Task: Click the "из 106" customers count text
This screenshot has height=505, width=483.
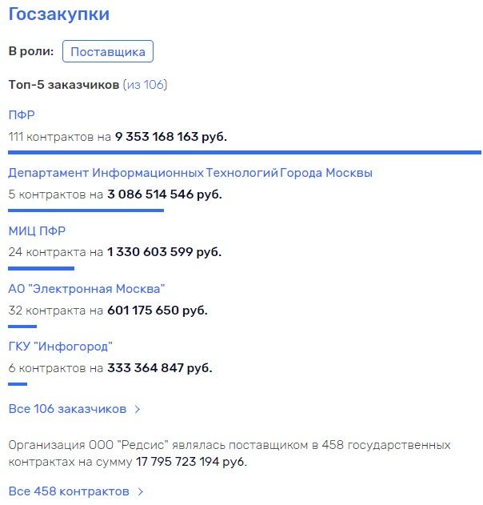Action: [145, 85]
